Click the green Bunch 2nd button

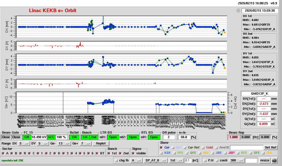click(94, 137)
